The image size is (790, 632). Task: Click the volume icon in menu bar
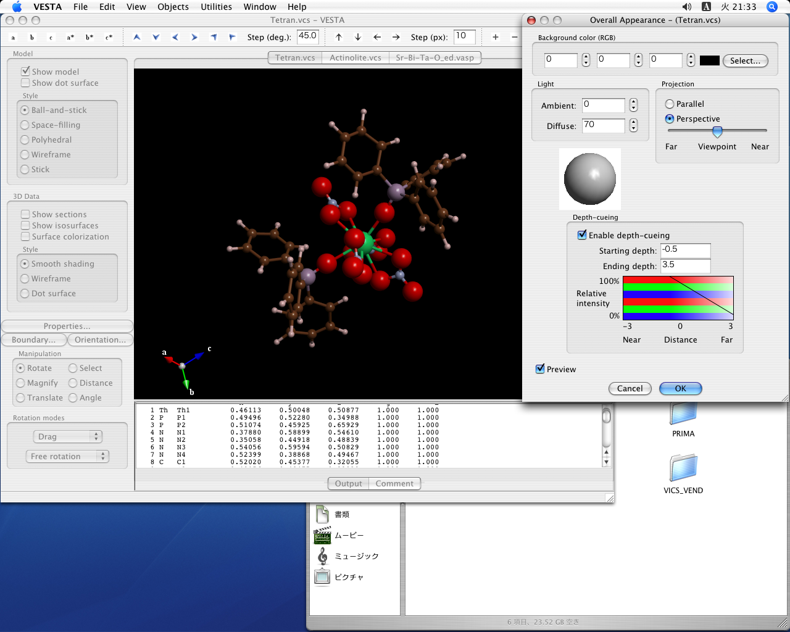[687, 7]
